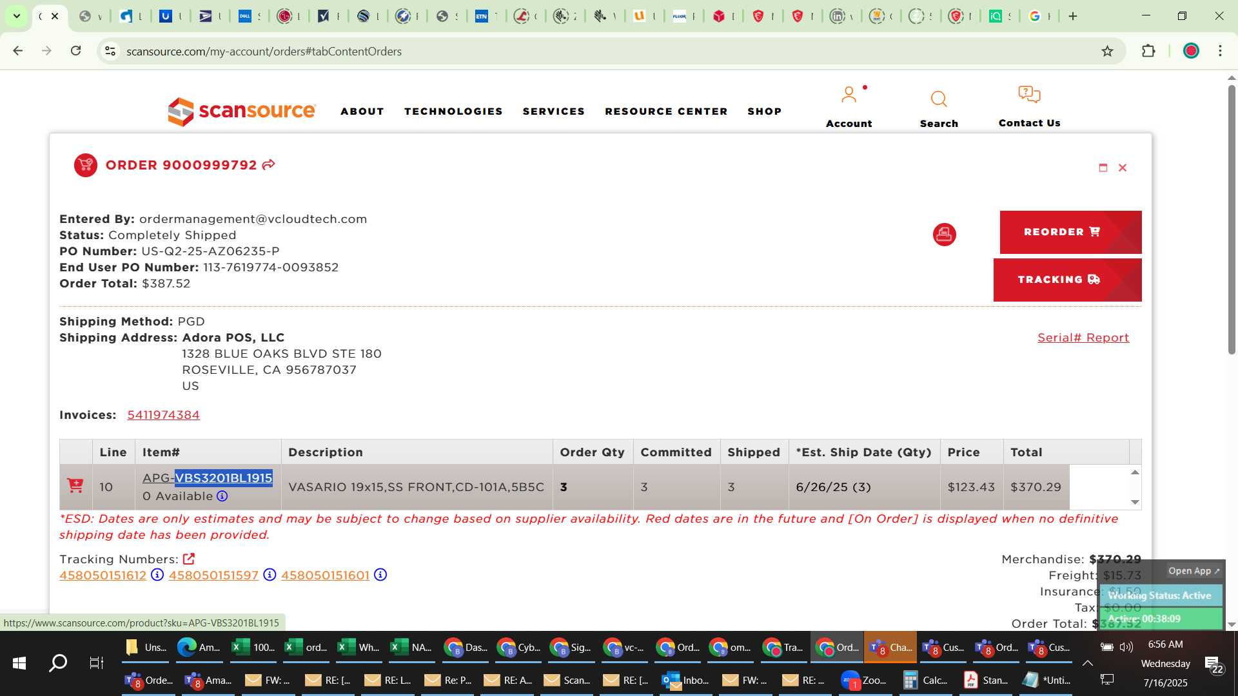Open RESOURCE CENTER navigation menu
The image size is (1238, 696).
[x=666, y=111]
